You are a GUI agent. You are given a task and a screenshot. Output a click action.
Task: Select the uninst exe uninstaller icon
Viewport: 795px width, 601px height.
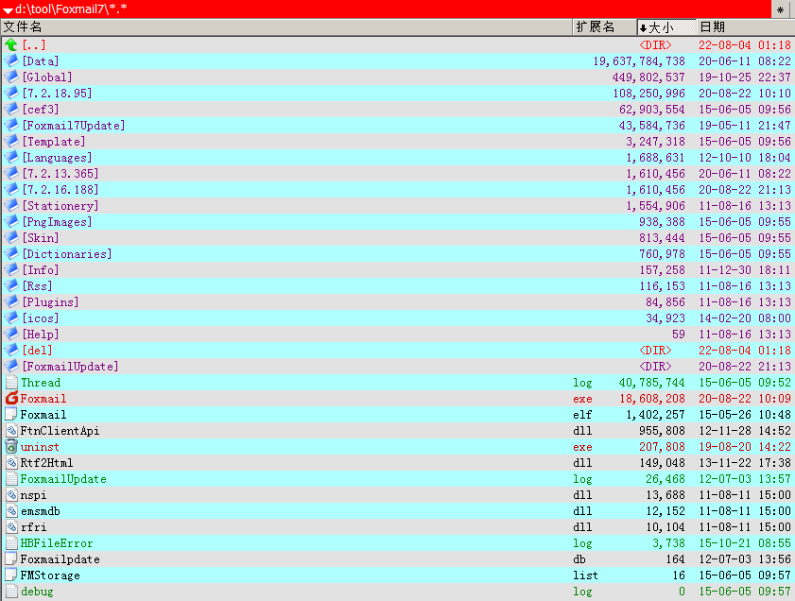tap(11, 447)
